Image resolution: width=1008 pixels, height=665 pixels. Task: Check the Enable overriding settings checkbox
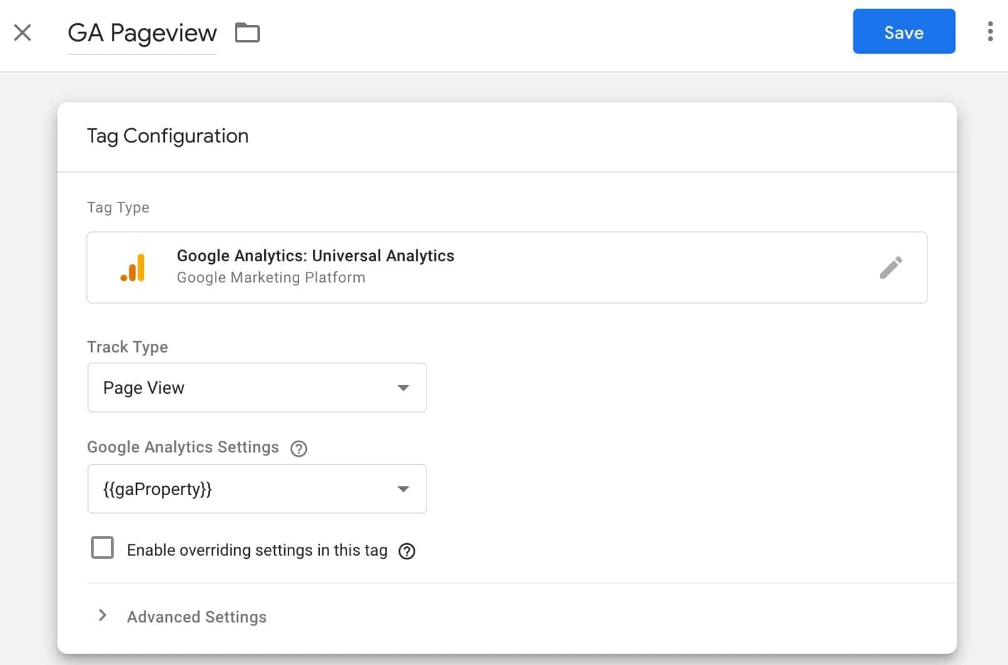click(x=102, y=547)
